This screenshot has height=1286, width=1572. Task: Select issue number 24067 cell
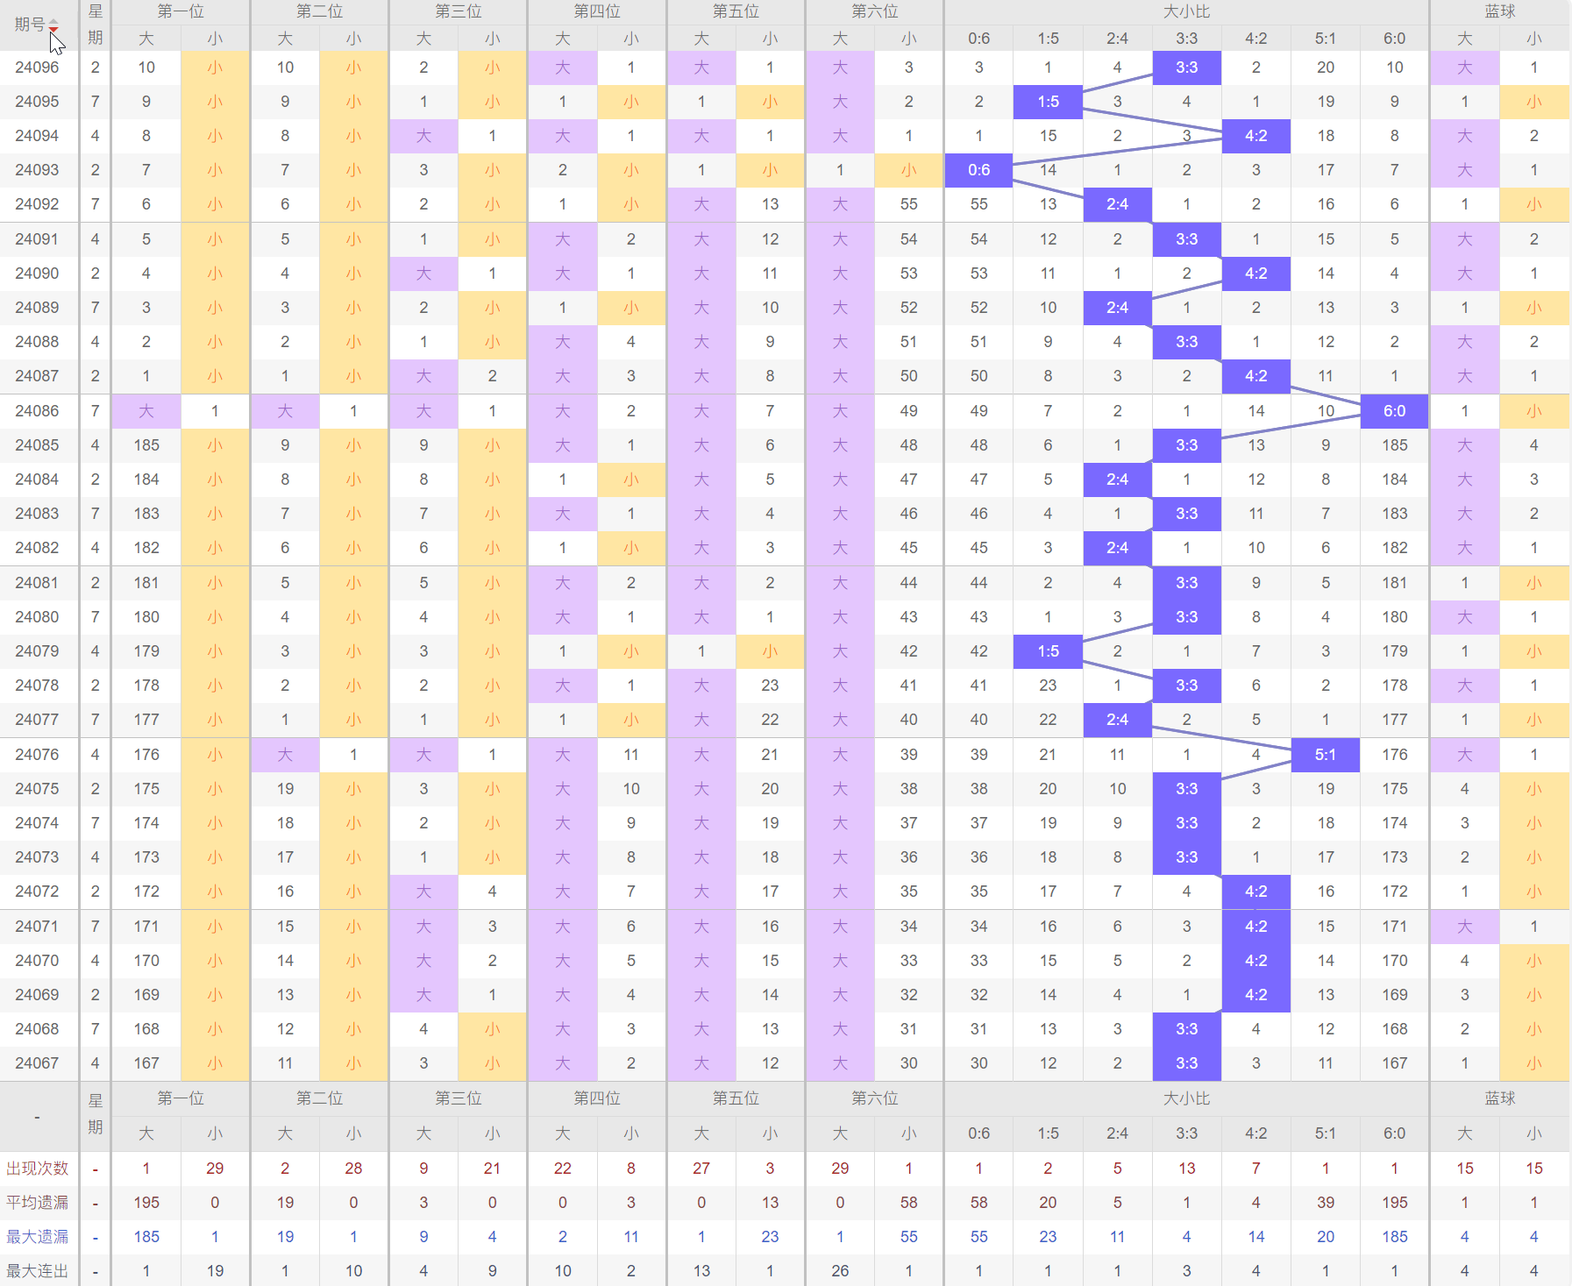[x=38, y=1063]
